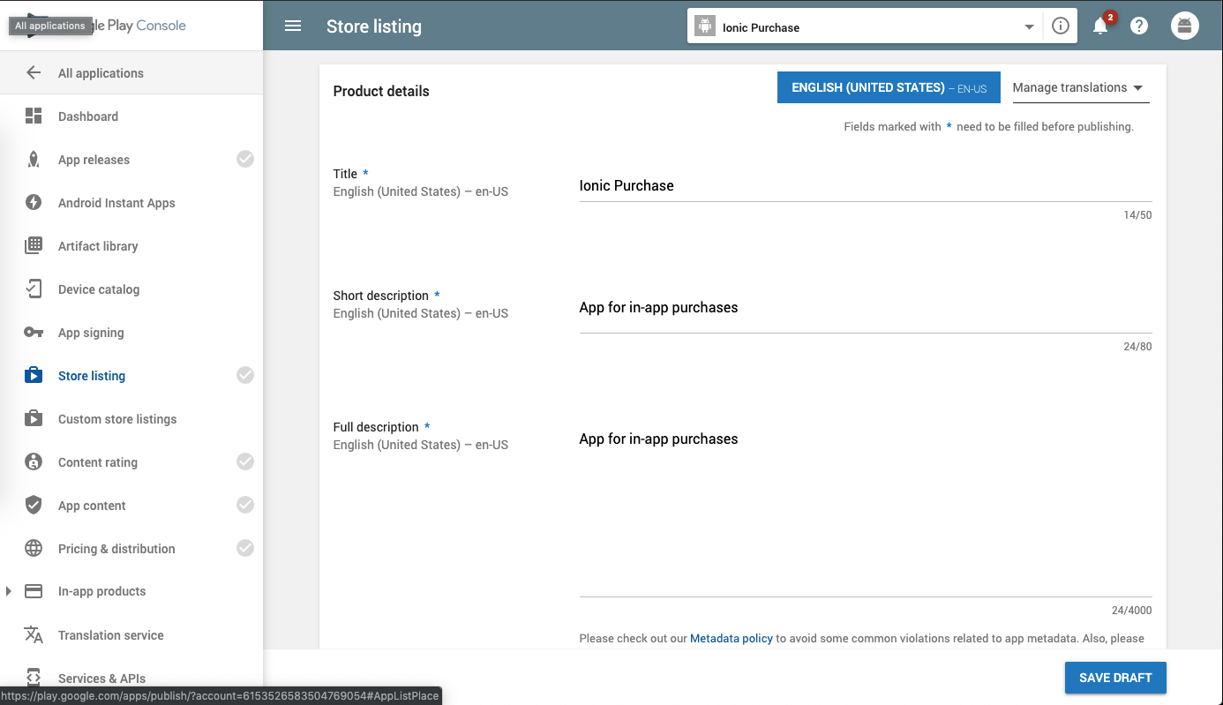Click into the Title field
1223x705 pixels.
point(866,185)
